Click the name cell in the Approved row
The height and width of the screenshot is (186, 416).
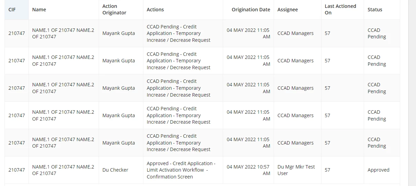point(63,170)
